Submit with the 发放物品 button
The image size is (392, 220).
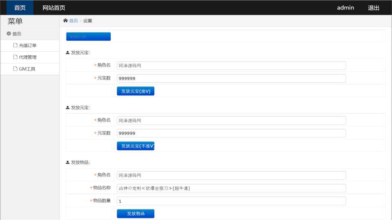136,213
